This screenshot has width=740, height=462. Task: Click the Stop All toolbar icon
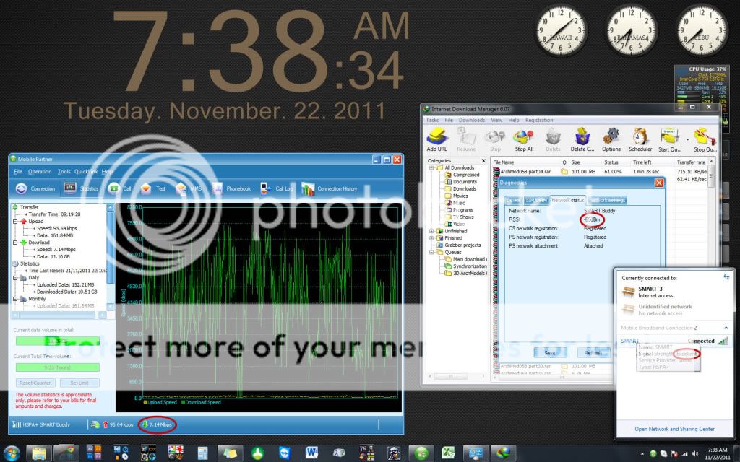coord(524,136)
